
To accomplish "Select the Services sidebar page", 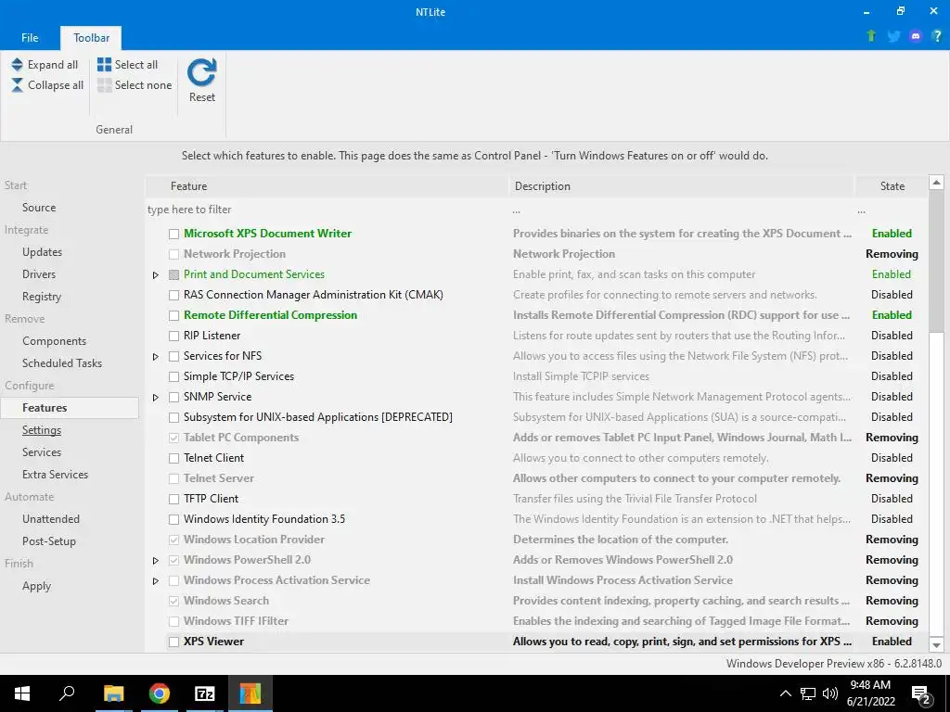I will point(42,452).
